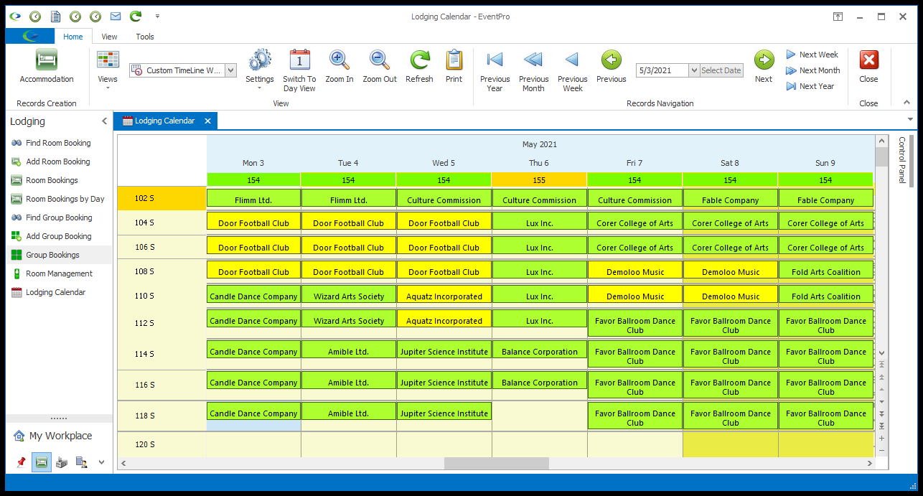
Task: Click Next Month
Action: 813,70
